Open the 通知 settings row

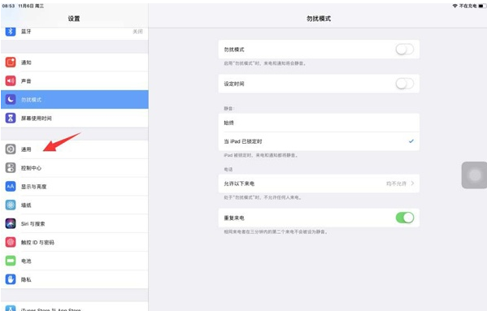click(x=75, y=63)
